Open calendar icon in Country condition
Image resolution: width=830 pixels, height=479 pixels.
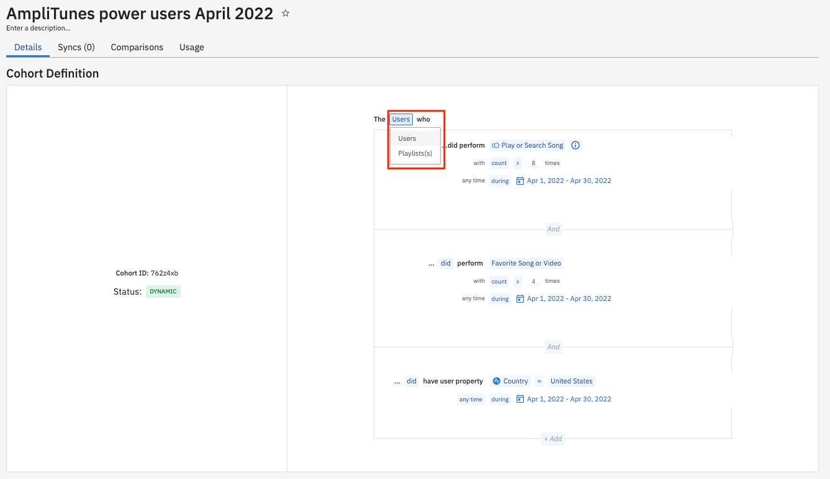520,400
